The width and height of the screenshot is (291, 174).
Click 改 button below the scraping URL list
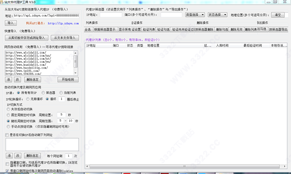[x=18, y=80]
